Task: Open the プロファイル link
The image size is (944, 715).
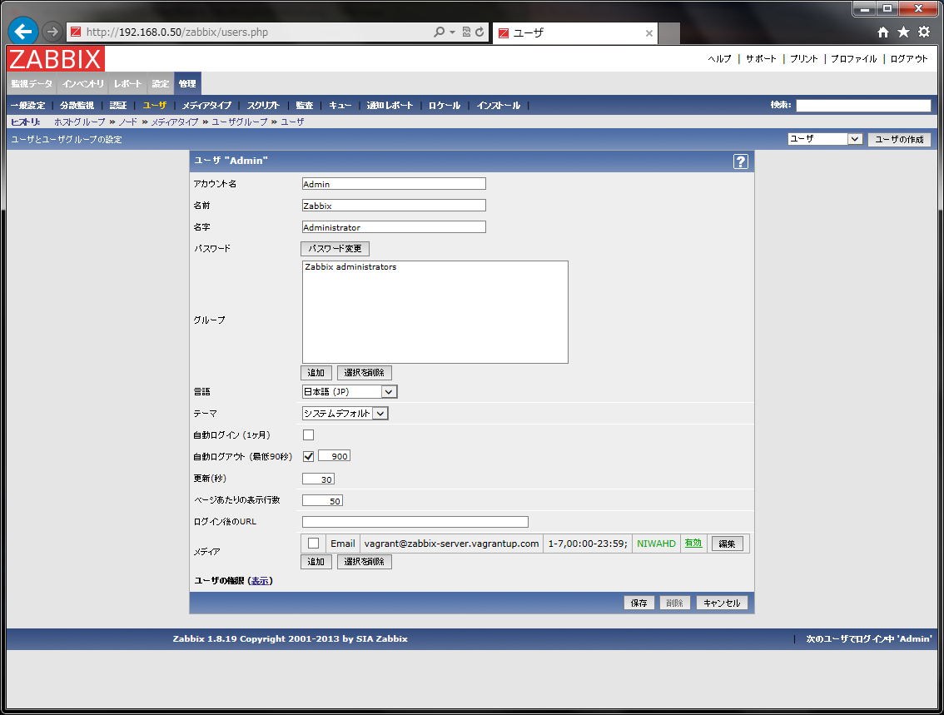Action: click(x=854, y=59)
